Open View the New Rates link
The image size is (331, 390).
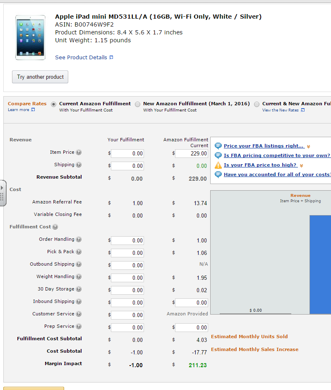coord(281,110)
